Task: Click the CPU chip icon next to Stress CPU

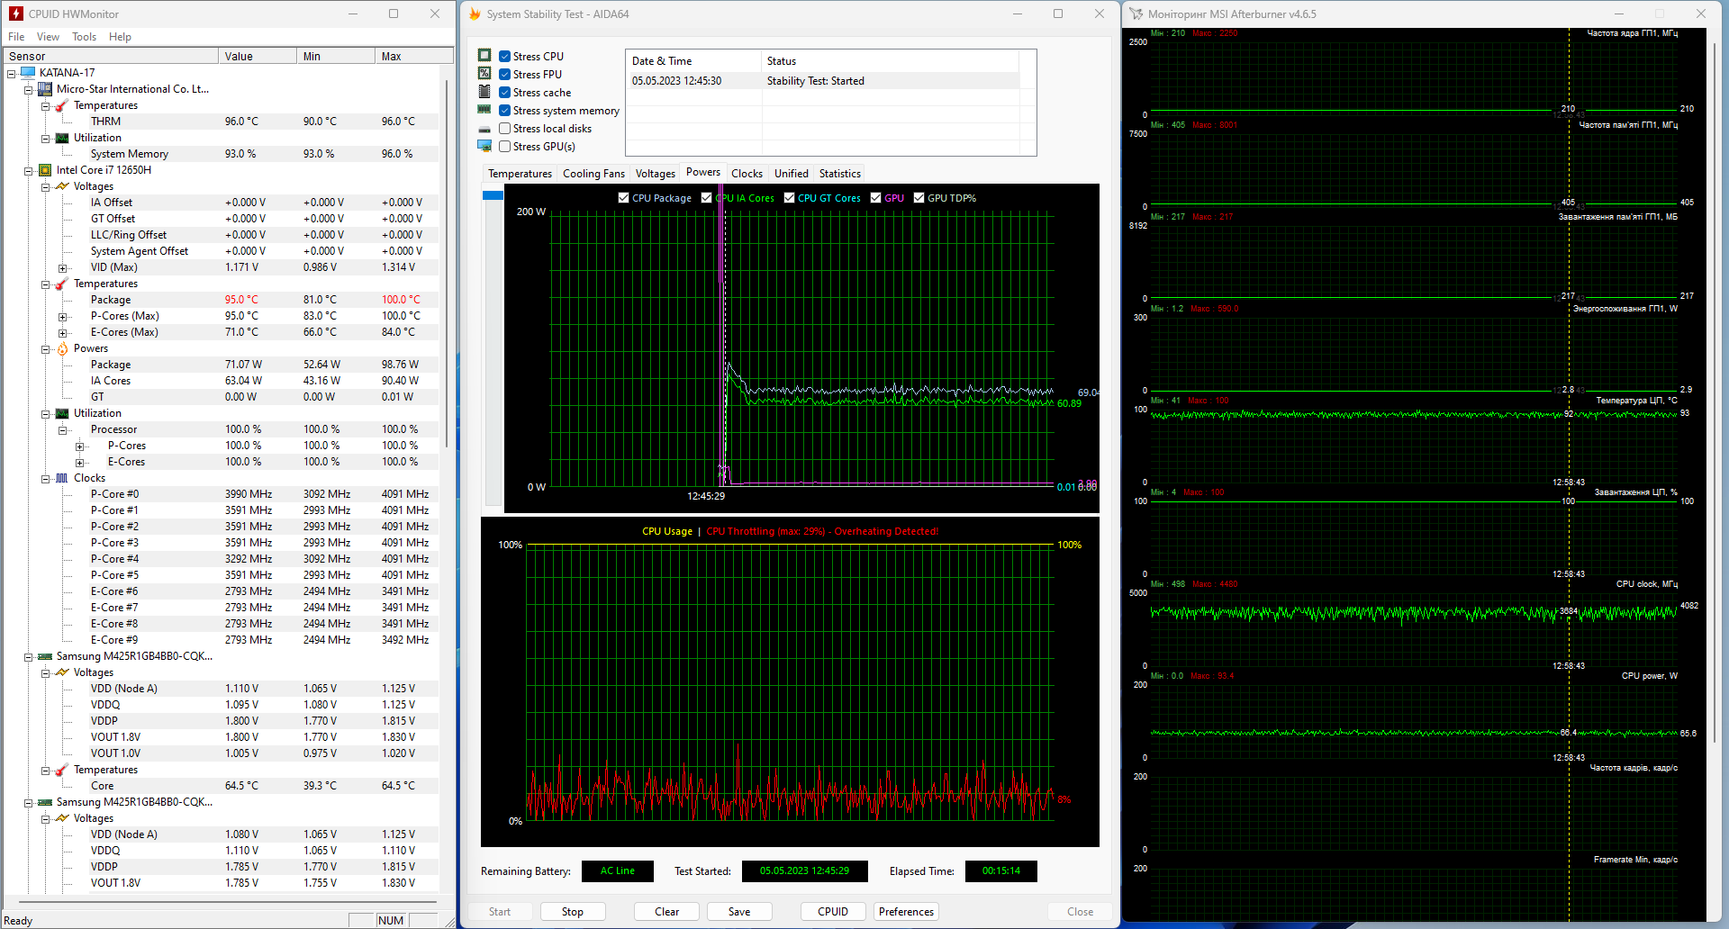Action: click(x=485, y=55)
